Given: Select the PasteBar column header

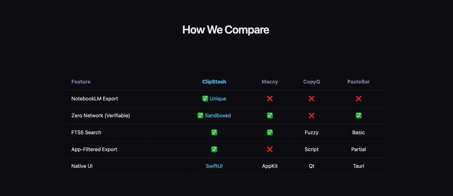Looking at the screenshot, I should coord(359,82).
